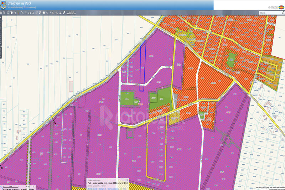285x190 pixels.
Task: Click the zoom out magnifier tool
Action: point(8,13)
